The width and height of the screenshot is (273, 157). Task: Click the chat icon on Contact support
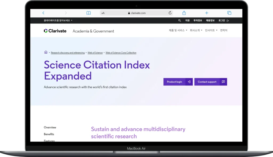(x=223, y=82)
